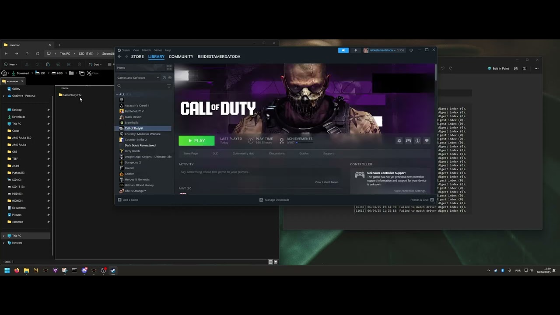The width and height of the screenshot is (560, 315).
Task: Click Edit in Paint in background window
Action: 498,68
